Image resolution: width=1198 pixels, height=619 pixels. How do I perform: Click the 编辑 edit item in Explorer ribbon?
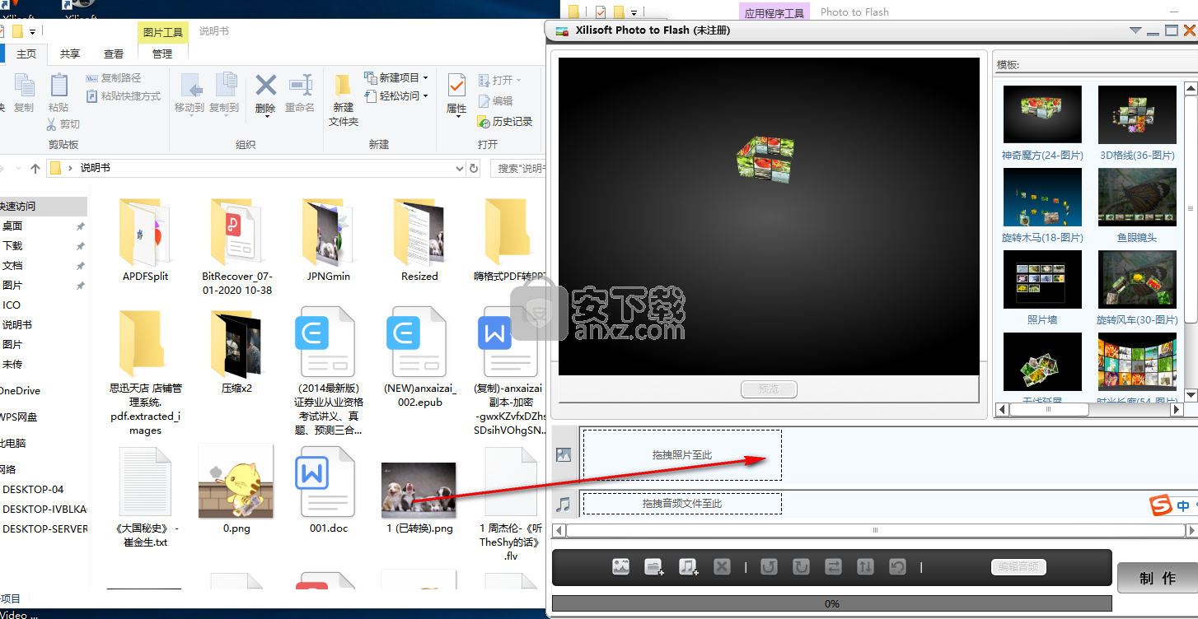[495, 100]
